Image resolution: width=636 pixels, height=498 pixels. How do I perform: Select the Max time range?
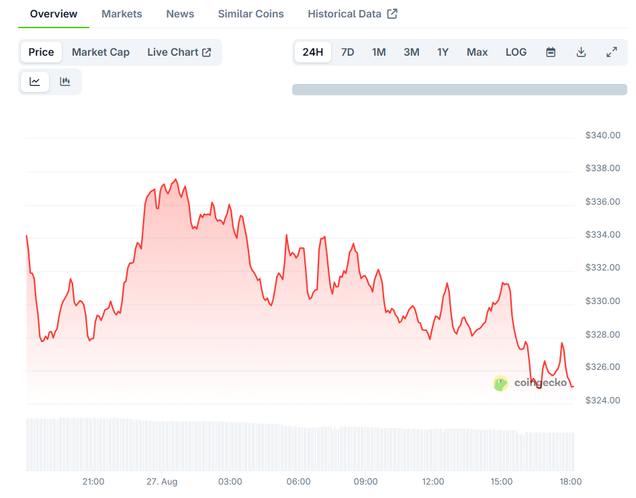tap(477, 52)
